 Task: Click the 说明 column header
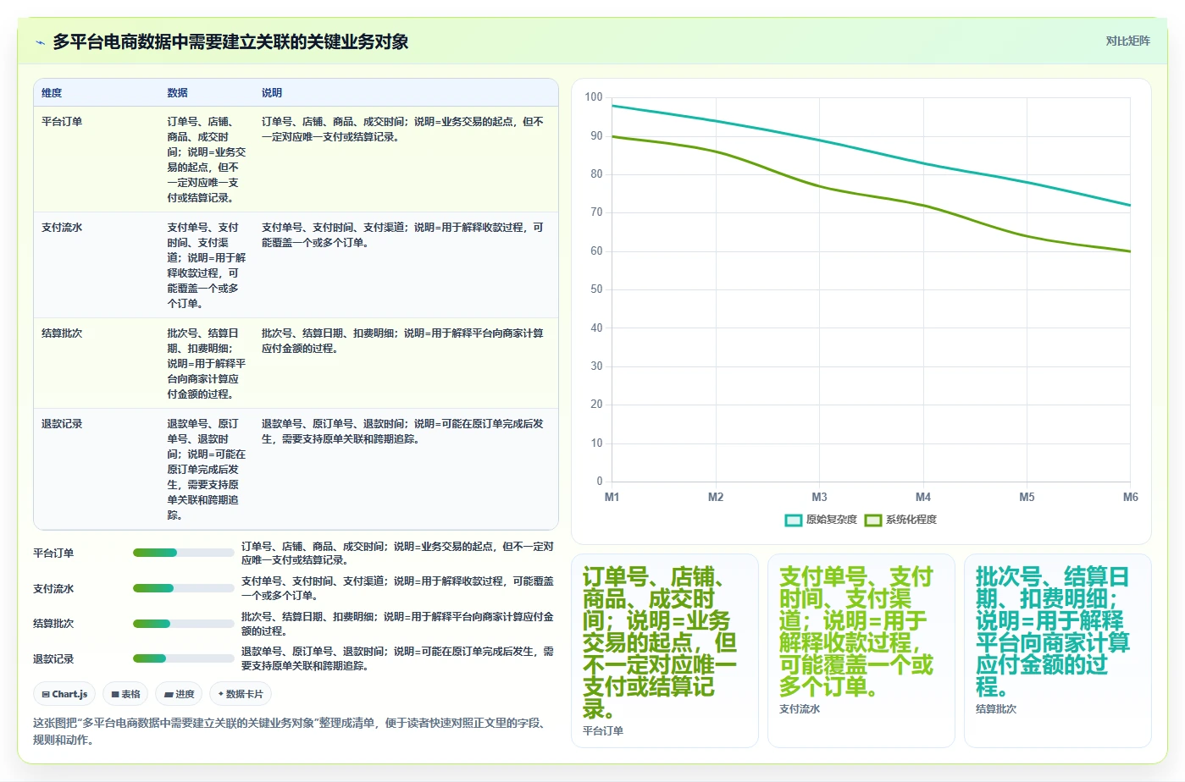pyautogui.click(x=272, y=93)
